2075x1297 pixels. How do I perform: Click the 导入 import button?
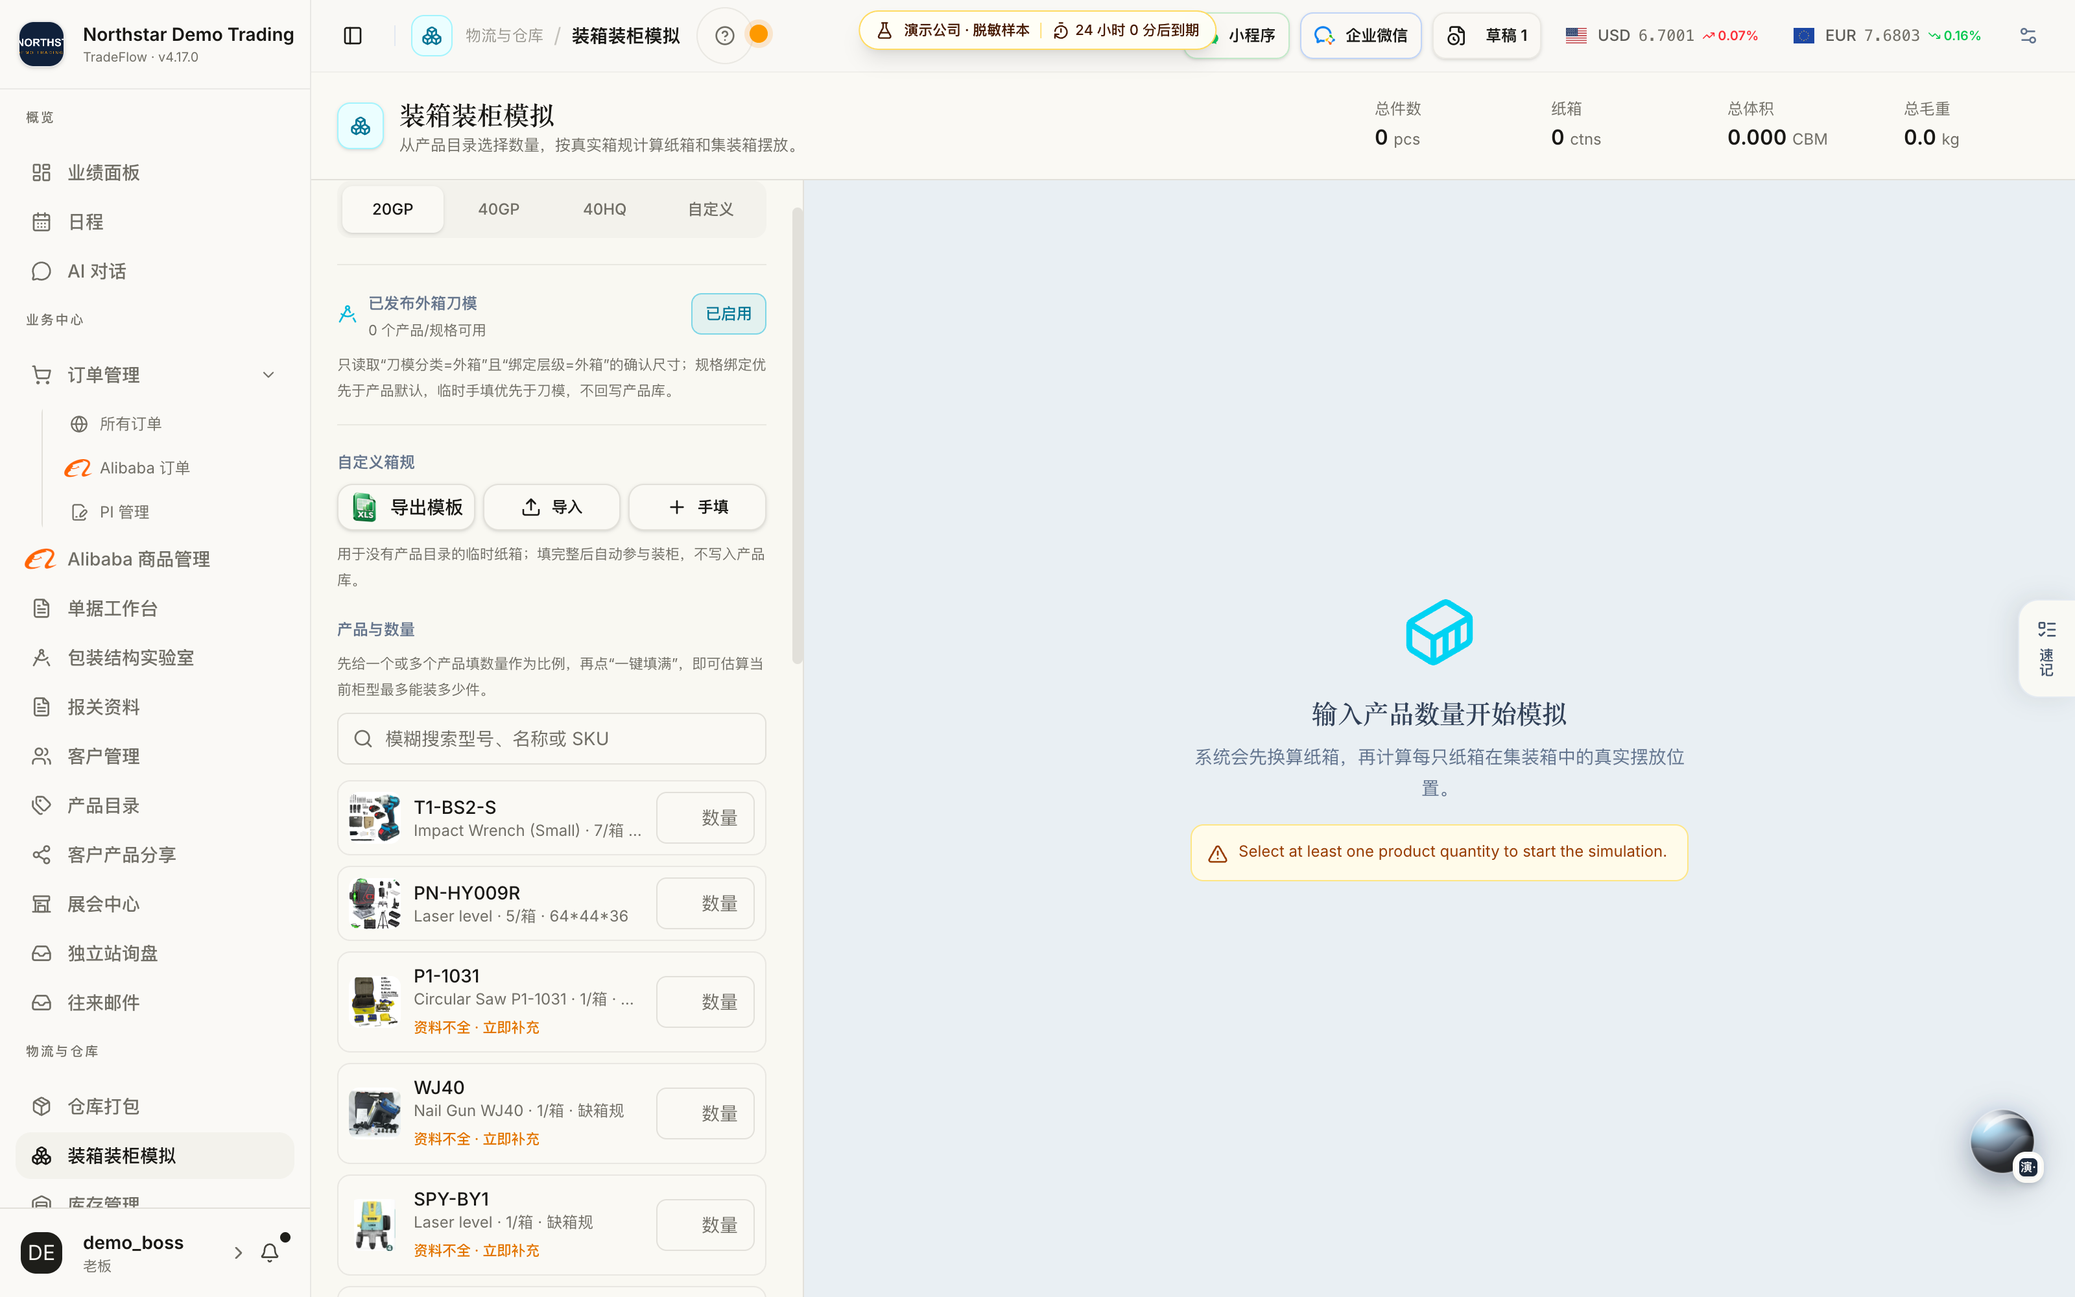click(x=551, y=507)
